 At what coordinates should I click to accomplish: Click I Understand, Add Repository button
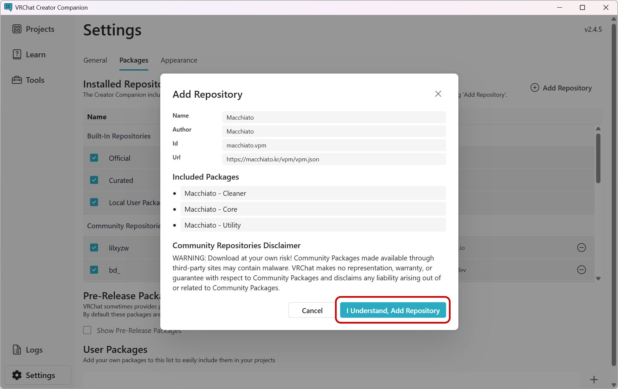pos(393,310)
